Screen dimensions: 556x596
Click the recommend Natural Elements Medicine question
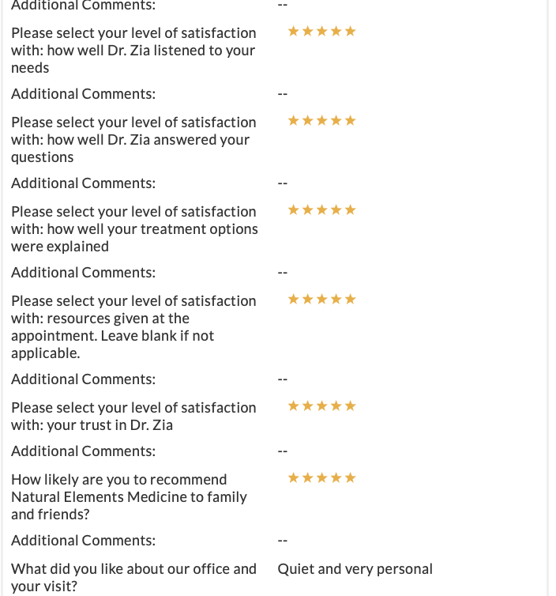pyautogui.click(x=129, y=496)
